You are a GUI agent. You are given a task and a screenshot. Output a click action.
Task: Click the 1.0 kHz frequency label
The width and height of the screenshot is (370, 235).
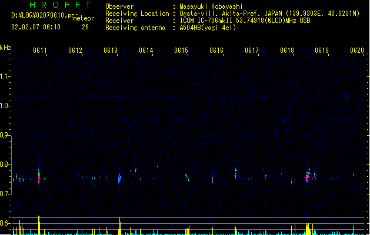click(x=5, y=106)
